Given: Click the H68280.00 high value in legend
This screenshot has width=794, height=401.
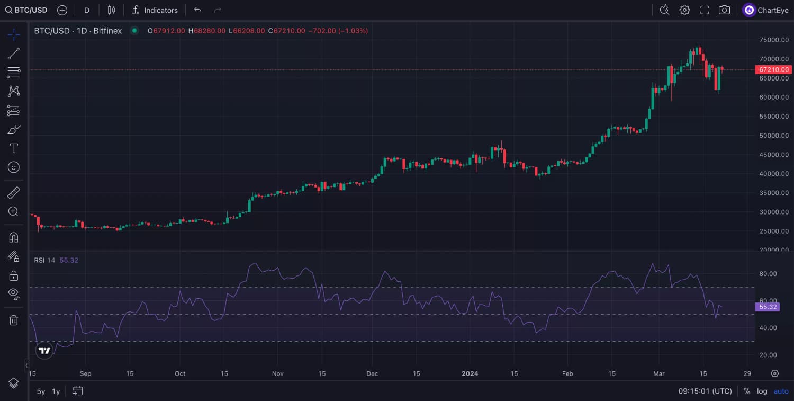Looking at the screenshot, I should pyautogui.click(x=206, y=31).
